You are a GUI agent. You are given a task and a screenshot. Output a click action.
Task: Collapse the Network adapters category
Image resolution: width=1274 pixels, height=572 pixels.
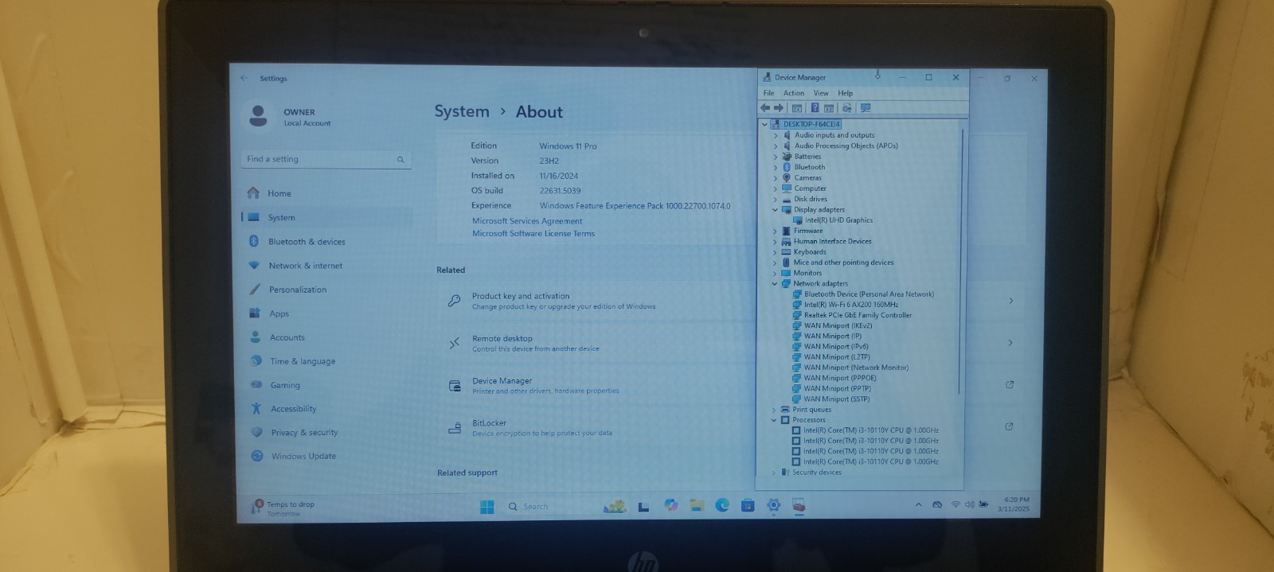tap(774, 283)
